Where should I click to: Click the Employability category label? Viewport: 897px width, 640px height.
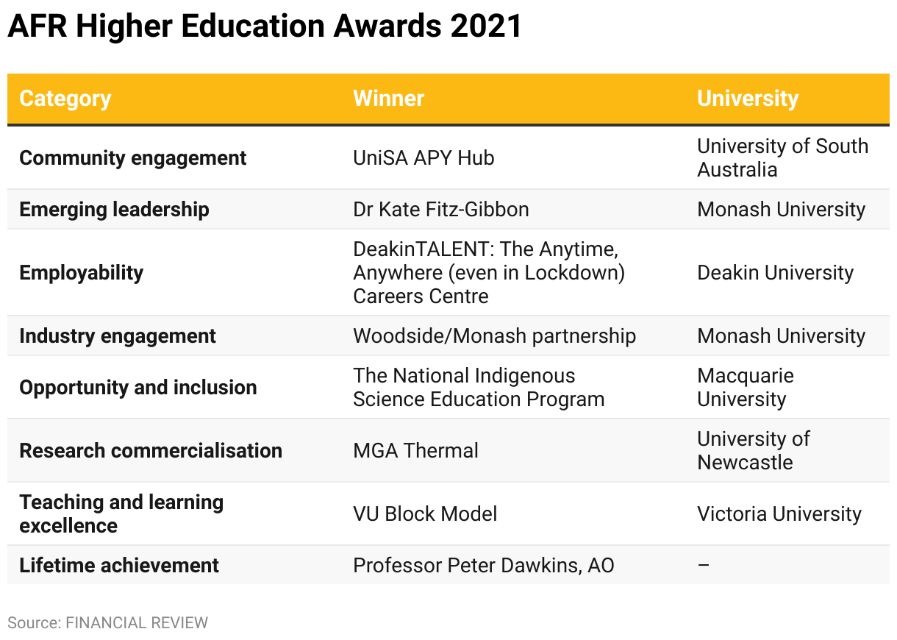81,273
